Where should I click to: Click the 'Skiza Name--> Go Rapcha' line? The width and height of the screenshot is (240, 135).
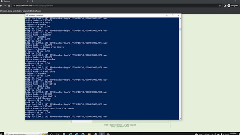pos(40,59)
